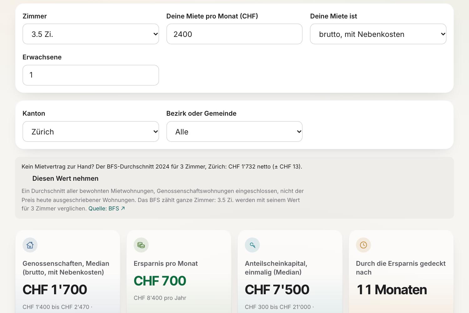Click the Bezirk oder Gemeinde label
This screenshot has height=313, width=469.
(x=201, y=114)
